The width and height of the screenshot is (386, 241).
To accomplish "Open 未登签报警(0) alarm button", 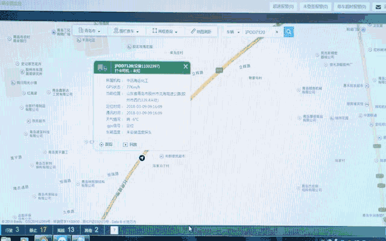I will coord(315,7).
